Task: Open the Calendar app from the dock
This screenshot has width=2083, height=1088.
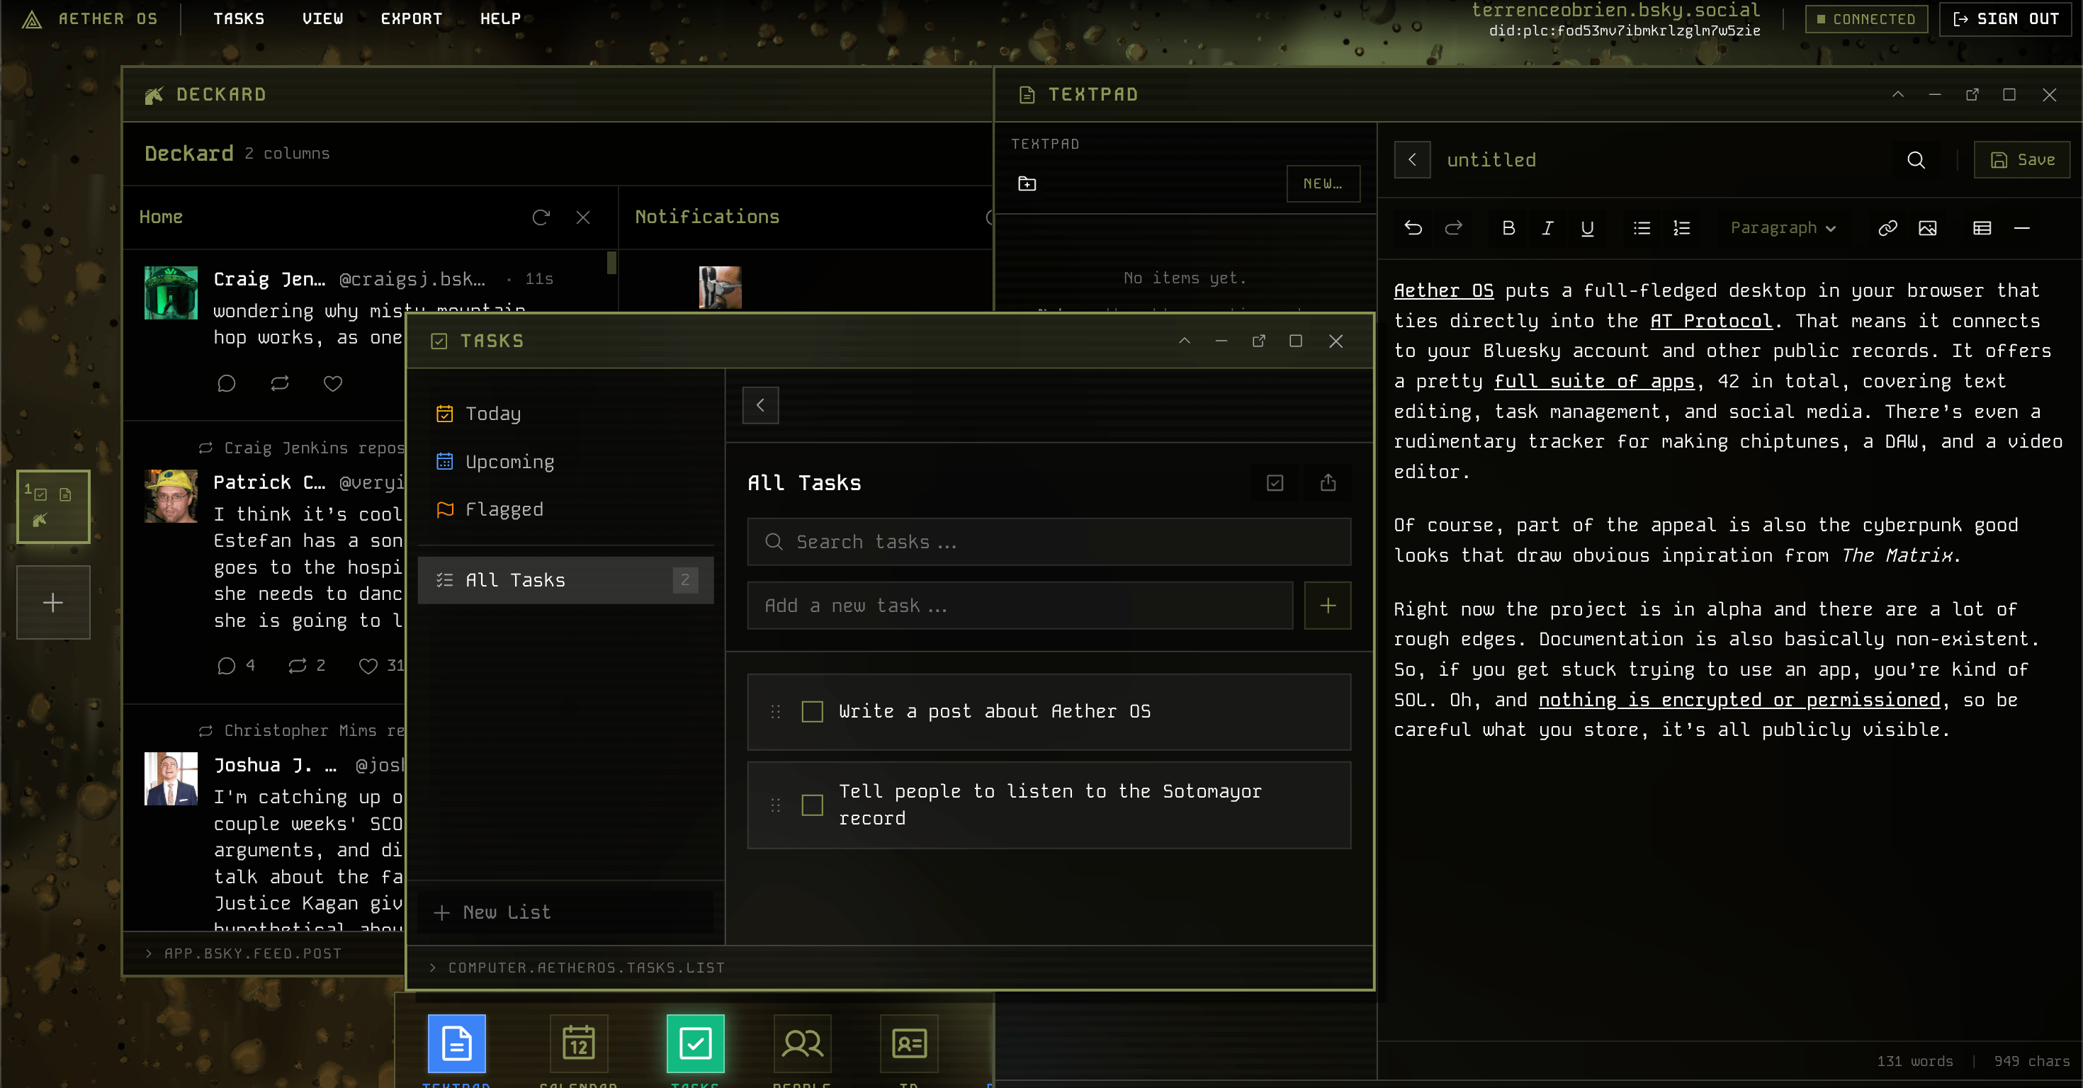Action: click(577, 1045)
